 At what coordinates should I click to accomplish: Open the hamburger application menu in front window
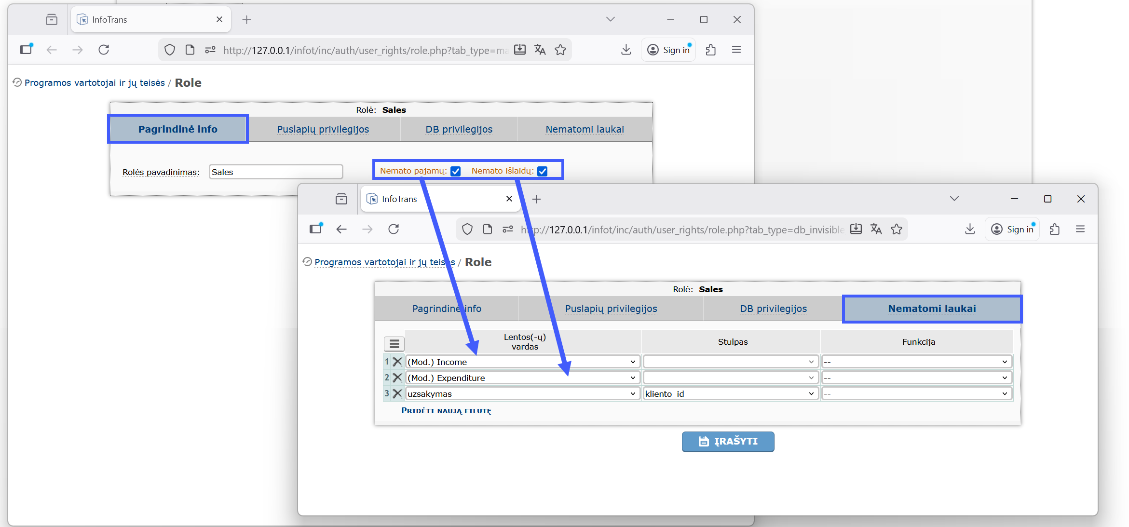coord(1080,229)
